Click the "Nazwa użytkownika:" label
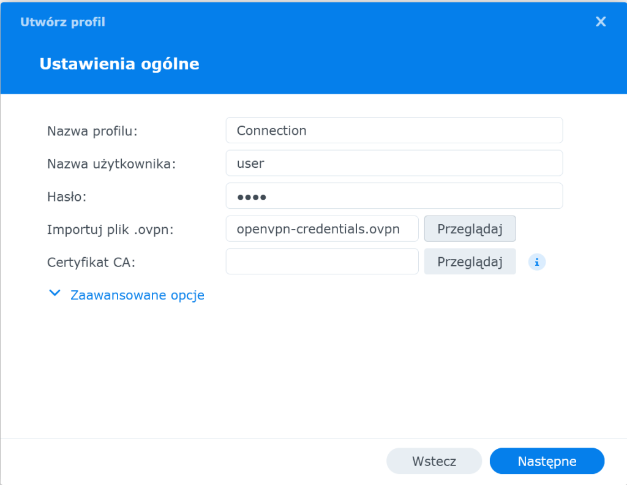Viewport: 627px width, 485px height. tap(111, 164)
